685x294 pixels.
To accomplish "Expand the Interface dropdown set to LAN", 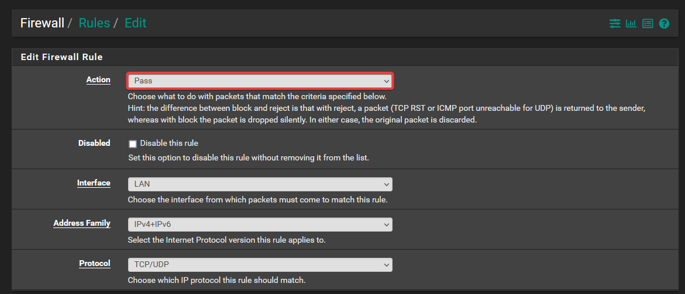I will pos(260,184).
